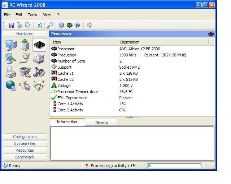Select the Cache L2 row
Viewport: 231px width, 184px height.
coord(132,79)
